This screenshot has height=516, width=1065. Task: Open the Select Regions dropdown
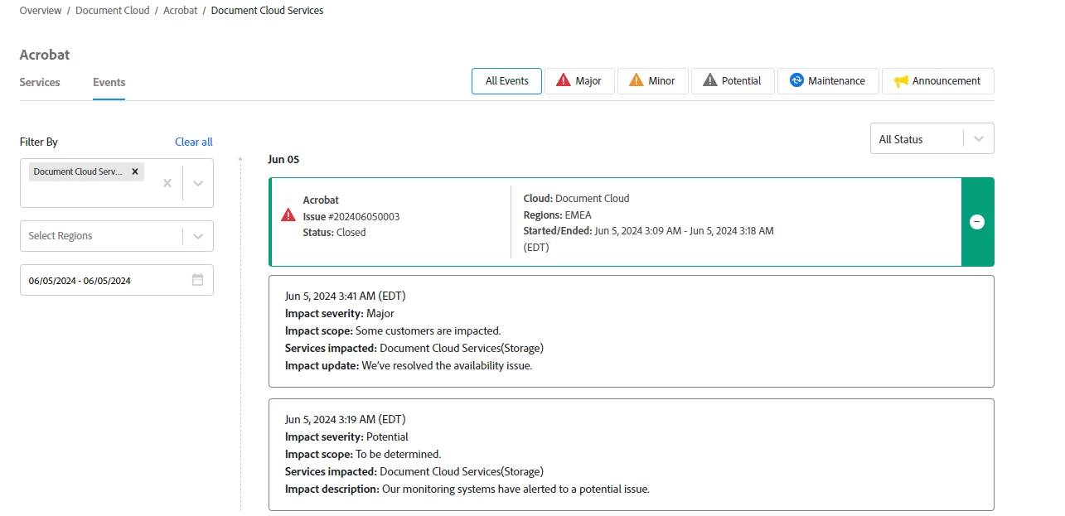(x=117, y=236)
